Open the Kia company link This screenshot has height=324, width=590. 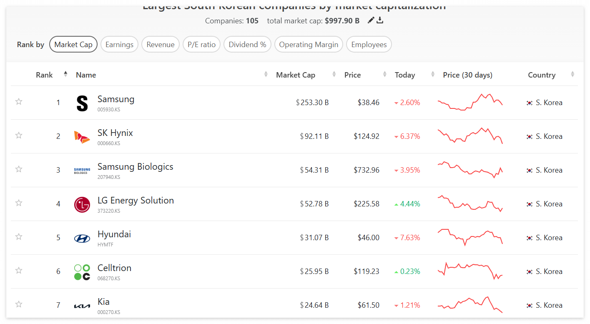click(x=104, y=302)
